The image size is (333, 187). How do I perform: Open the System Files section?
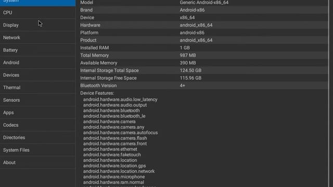click(x=37, y=150)
